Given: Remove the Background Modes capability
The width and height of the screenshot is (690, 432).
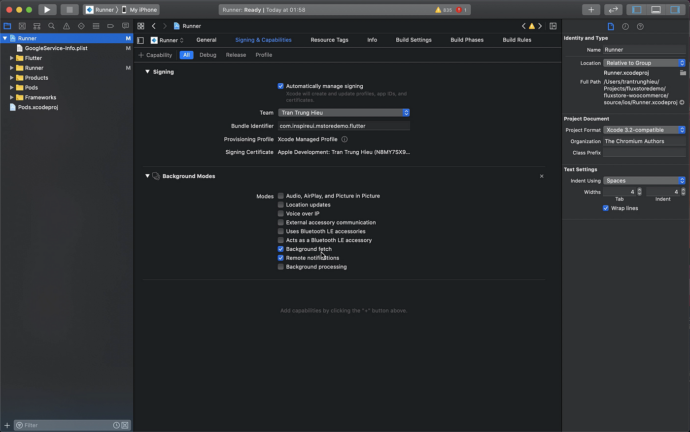Looking at the screenshot, I should (x=542, y=176).
